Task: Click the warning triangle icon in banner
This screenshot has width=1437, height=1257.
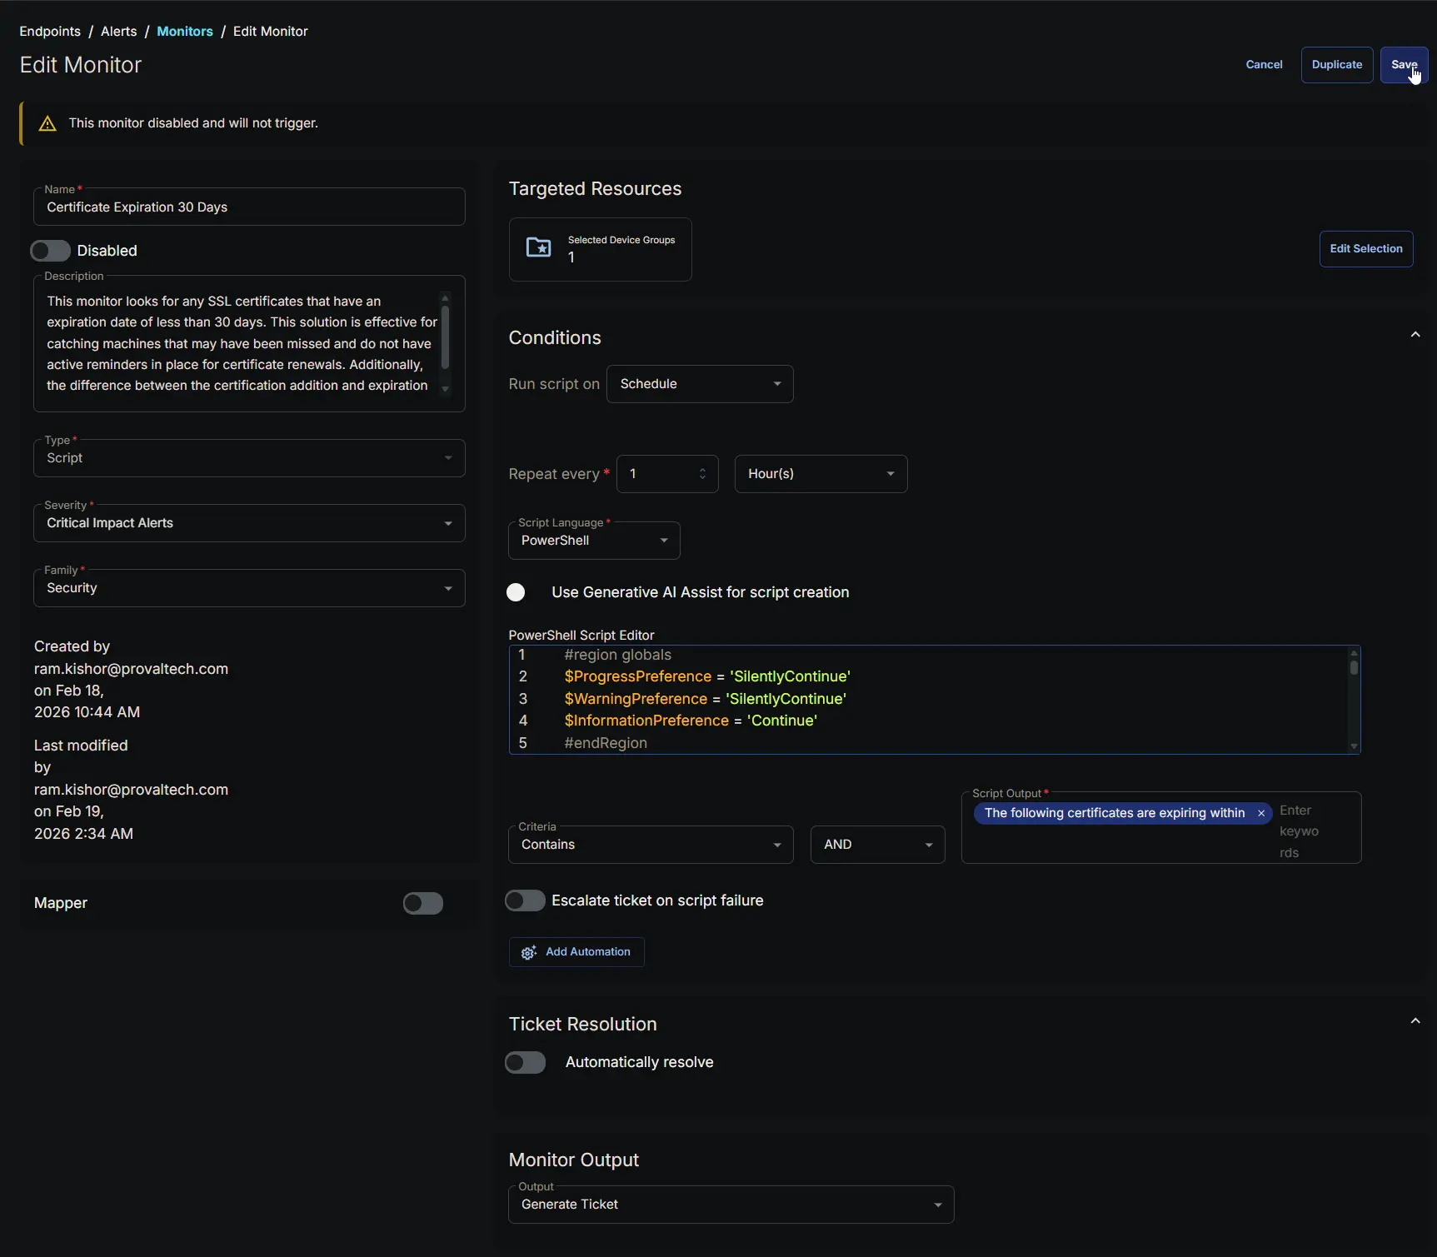Action: point(47,123)
